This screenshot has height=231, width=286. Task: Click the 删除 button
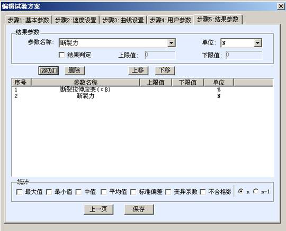[x=75, y=70]
